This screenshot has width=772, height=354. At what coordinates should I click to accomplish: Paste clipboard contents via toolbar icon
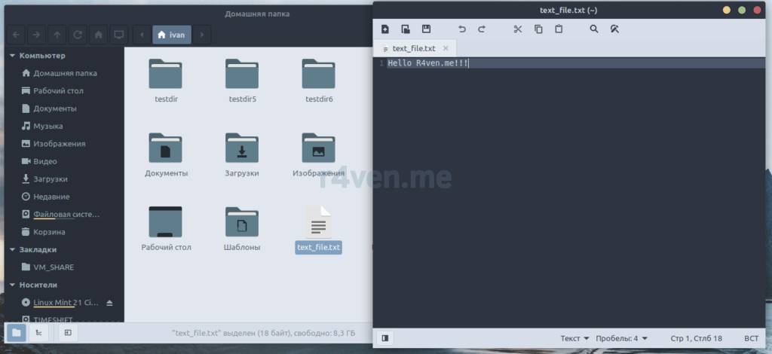point(559,29)
